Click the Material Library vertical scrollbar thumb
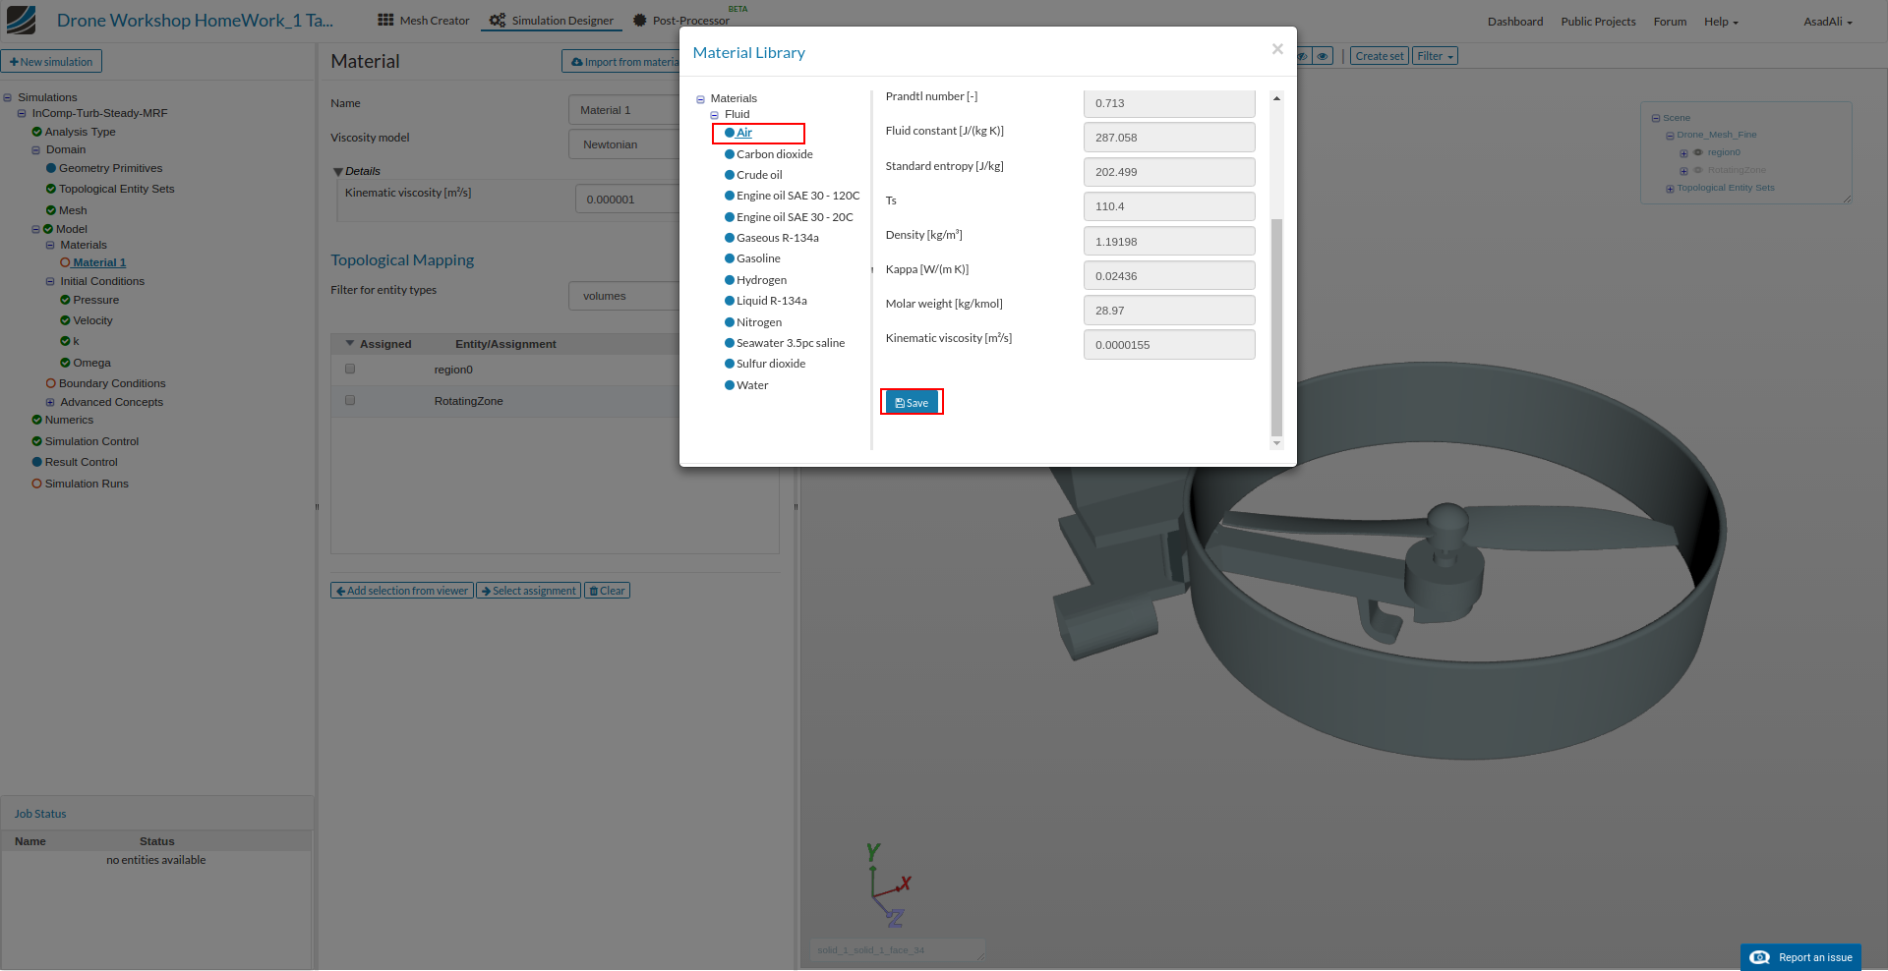Screen dimensions: 1888x971 point(1276,326)
